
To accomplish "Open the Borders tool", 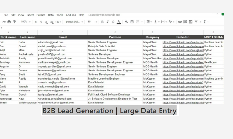I will (x=132, y=22).
